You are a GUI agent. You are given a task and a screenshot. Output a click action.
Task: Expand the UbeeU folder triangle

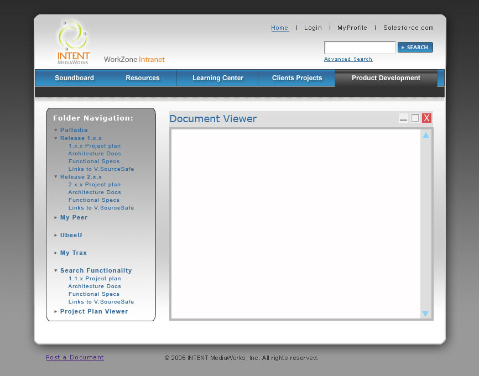point(56,235)
